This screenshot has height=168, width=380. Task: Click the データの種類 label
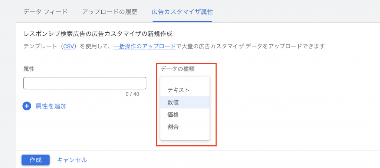point(177,69)
